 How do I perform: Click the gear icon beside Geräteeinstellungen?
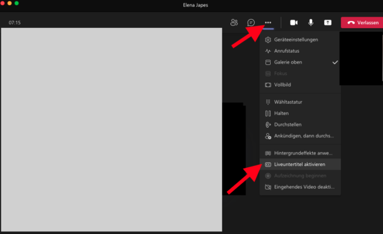tap(268, 39)
